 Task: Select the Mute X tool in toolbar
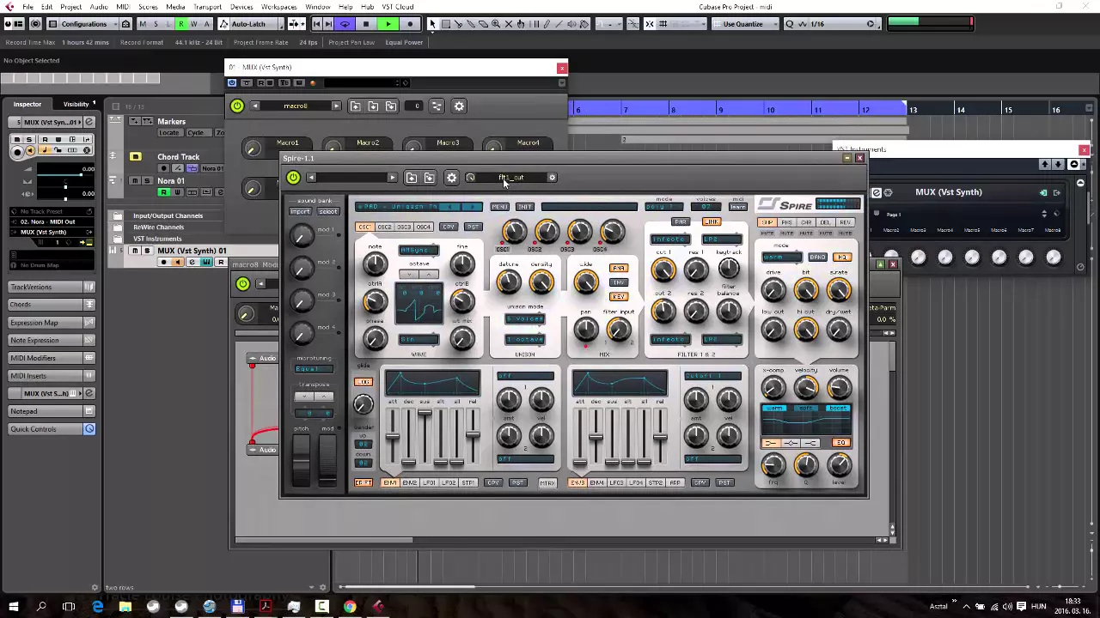click(508, 24)
